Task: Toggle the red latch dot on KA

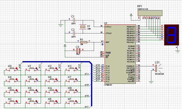Action: click(56, 90)
